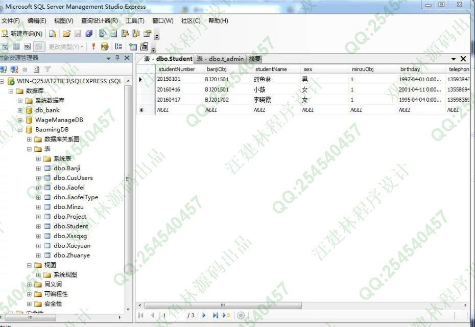Click the dbo.Minzu table icon
This screenshot has height=327, width=475.
pos(47,207)
